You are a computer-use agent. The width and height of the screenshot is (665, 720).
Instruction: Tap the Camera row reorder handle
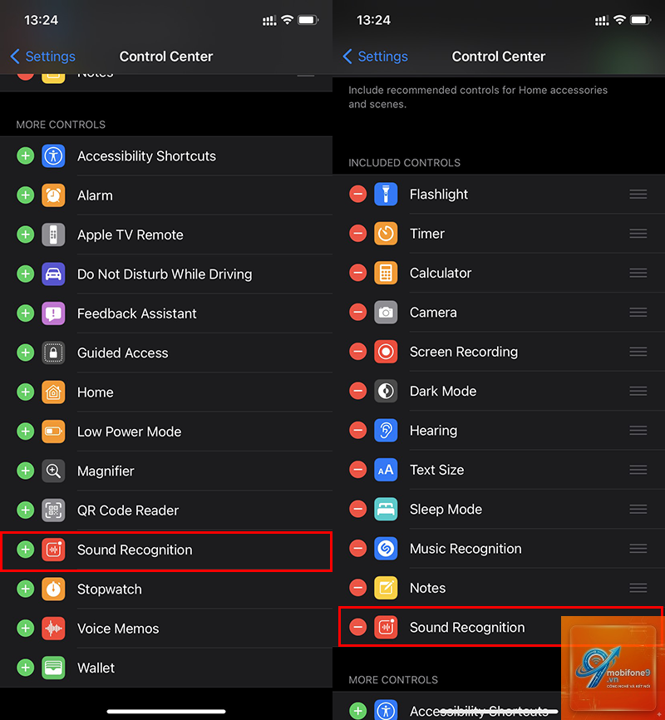(x=638, y=313)
